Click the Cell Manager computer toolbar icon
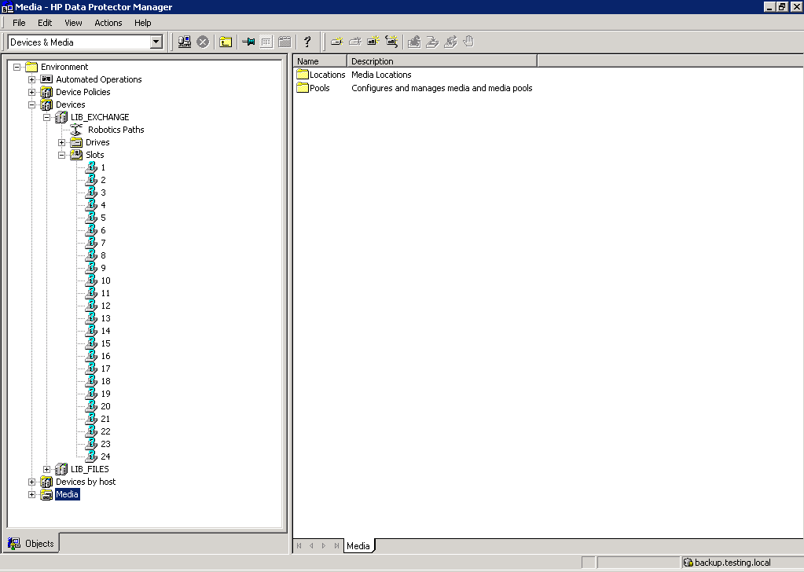This screenshot has width=804, height=572. coord(185,42)
